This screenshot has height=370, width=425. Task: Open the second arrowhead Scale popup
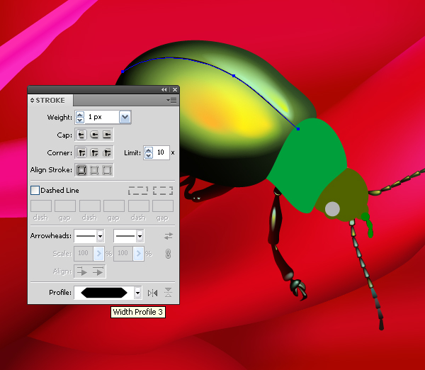138,254
